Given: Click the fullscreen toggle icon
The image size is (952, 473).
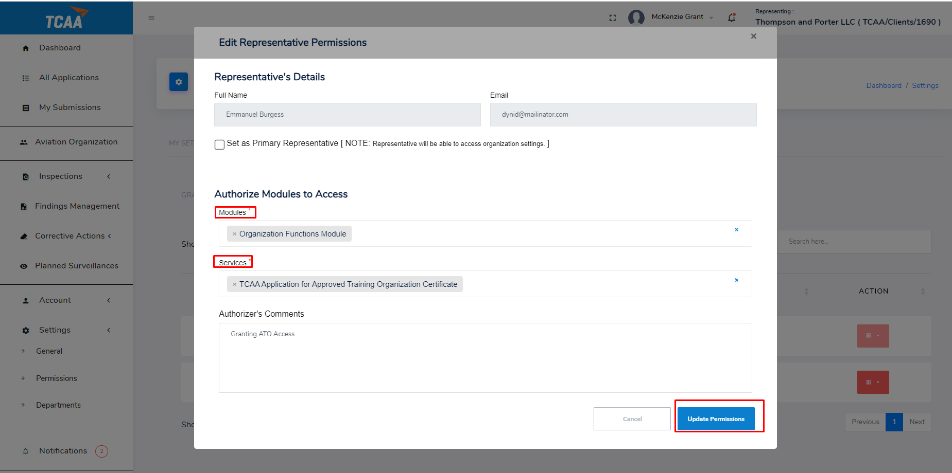Looking at the screenshot, I should (613, 17).
